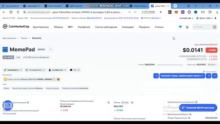Open the user profile avatar icon

(x=187, y=27)
